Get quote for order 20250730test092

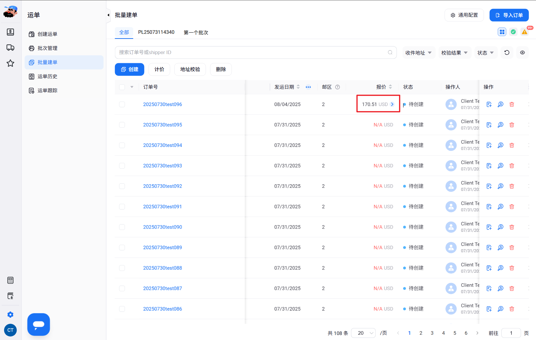[500, 186]
